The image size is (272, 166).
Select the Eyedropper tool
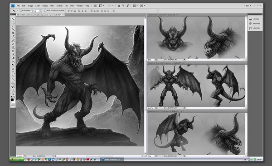[x=13, y=36]
